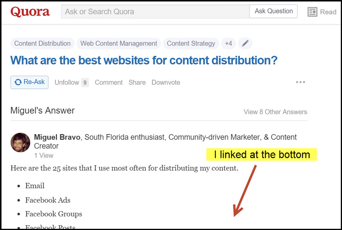Image resolution: width=342 pixels, height=230 pixels.
Task: Downvote the question
Action: [166, 82]
